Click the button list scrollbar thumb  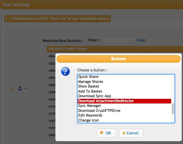(173, 109)
